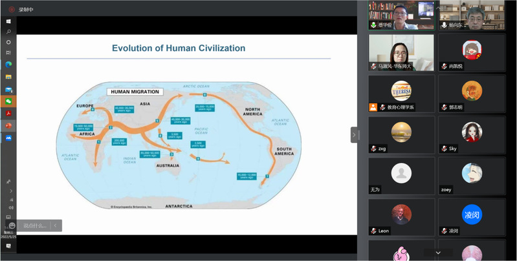Open the date 2022/5/25 clock
Viewport: 517px width, 261px height.
(x=8, y=236)
